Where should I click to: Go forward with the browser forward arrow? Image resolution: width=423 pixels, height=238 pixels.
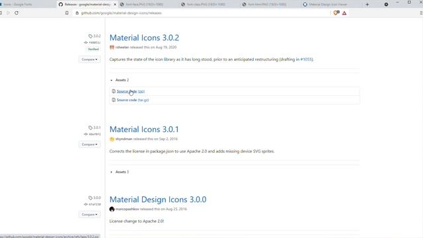[8, 13]
